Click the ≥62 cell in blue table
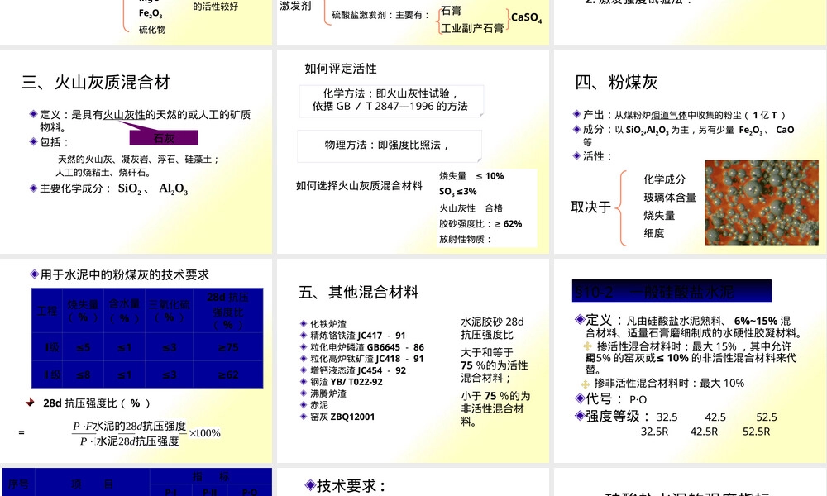 pyautogui.click(x=228, y=374)
